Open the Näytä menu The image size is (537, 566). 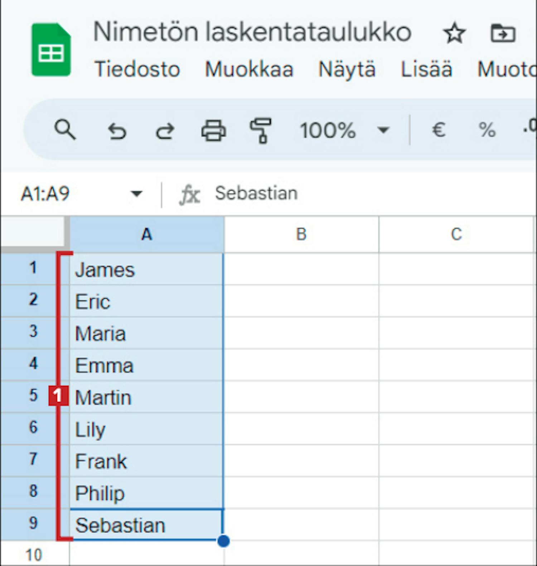347,69
